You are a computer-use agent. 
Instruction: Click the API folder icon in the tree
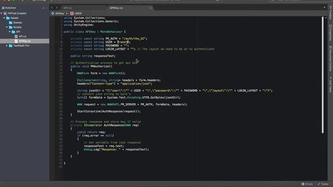point(14,32)
